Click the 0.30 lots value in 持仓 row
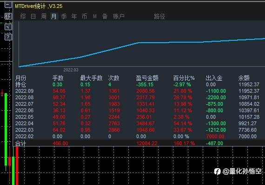 pos(58,84)
